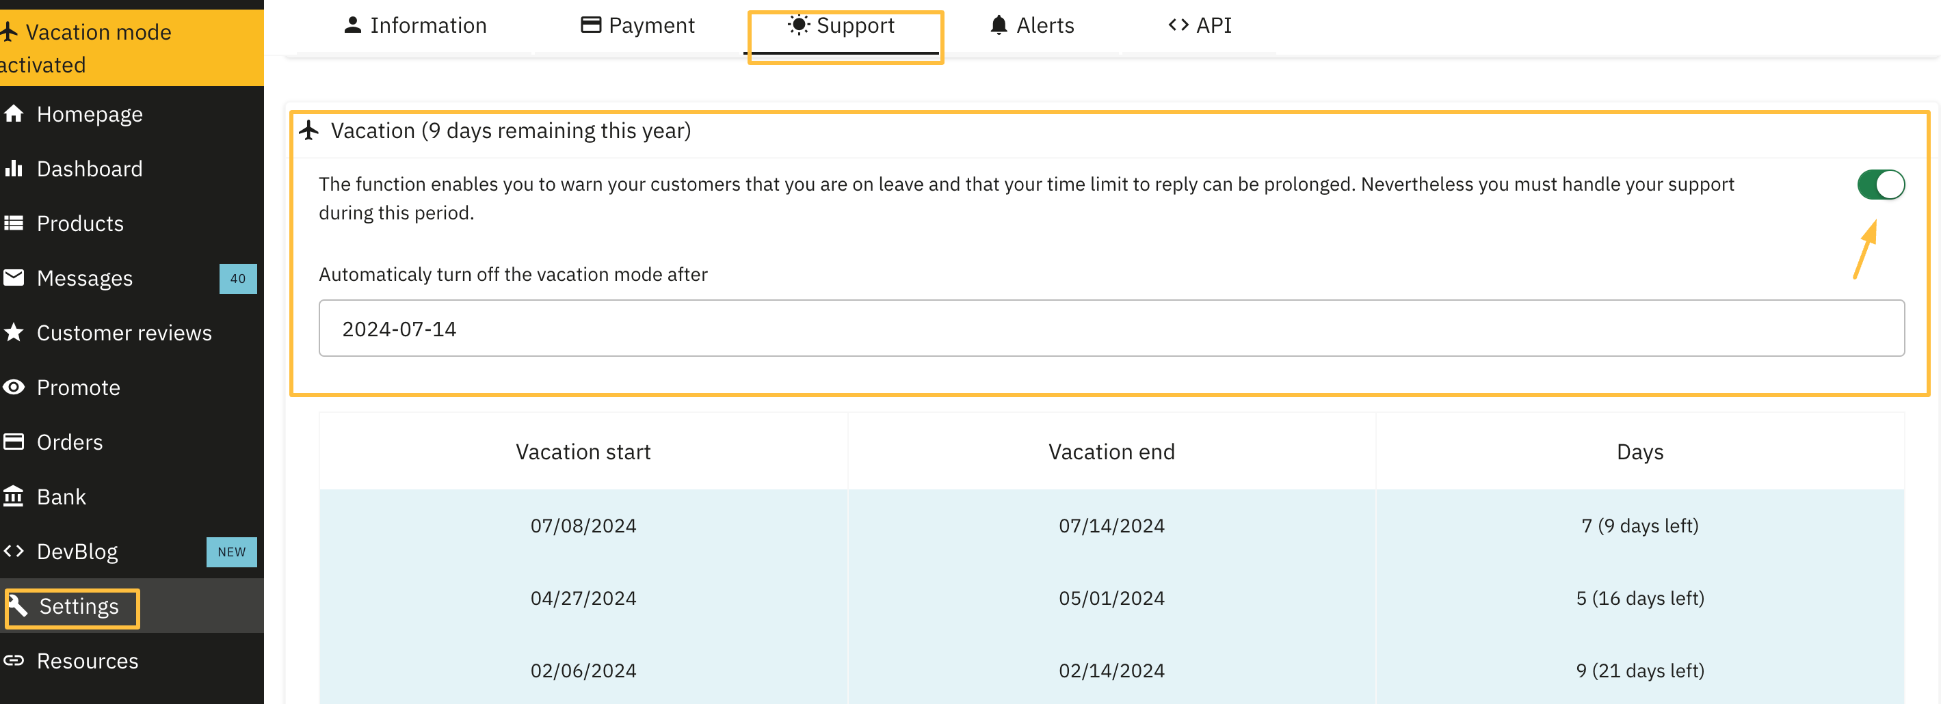This screenshot has width=1941, height=704.
Task: Open the Settings menu item
Action: (79, 606)
